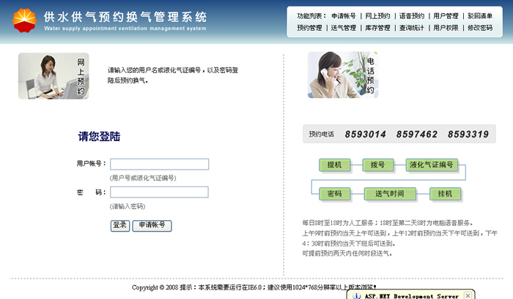The height and width of the screenshot is (299, 513).
Task: Open 用户权限 menu item
Action: [446, 28]
